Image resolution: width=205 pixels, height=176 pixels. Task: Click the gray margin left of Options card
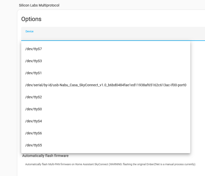coord(8,88)
